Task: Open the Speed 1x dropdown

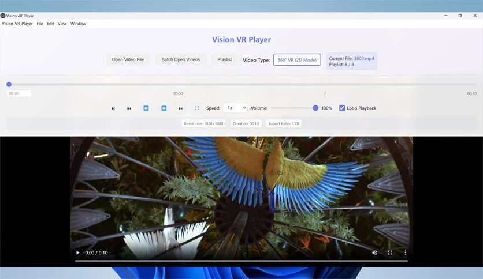Action: tap(235, 108)
